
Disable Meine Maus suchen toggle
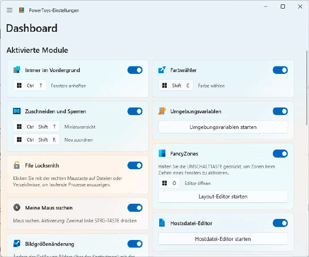click(x=135, y=207)
